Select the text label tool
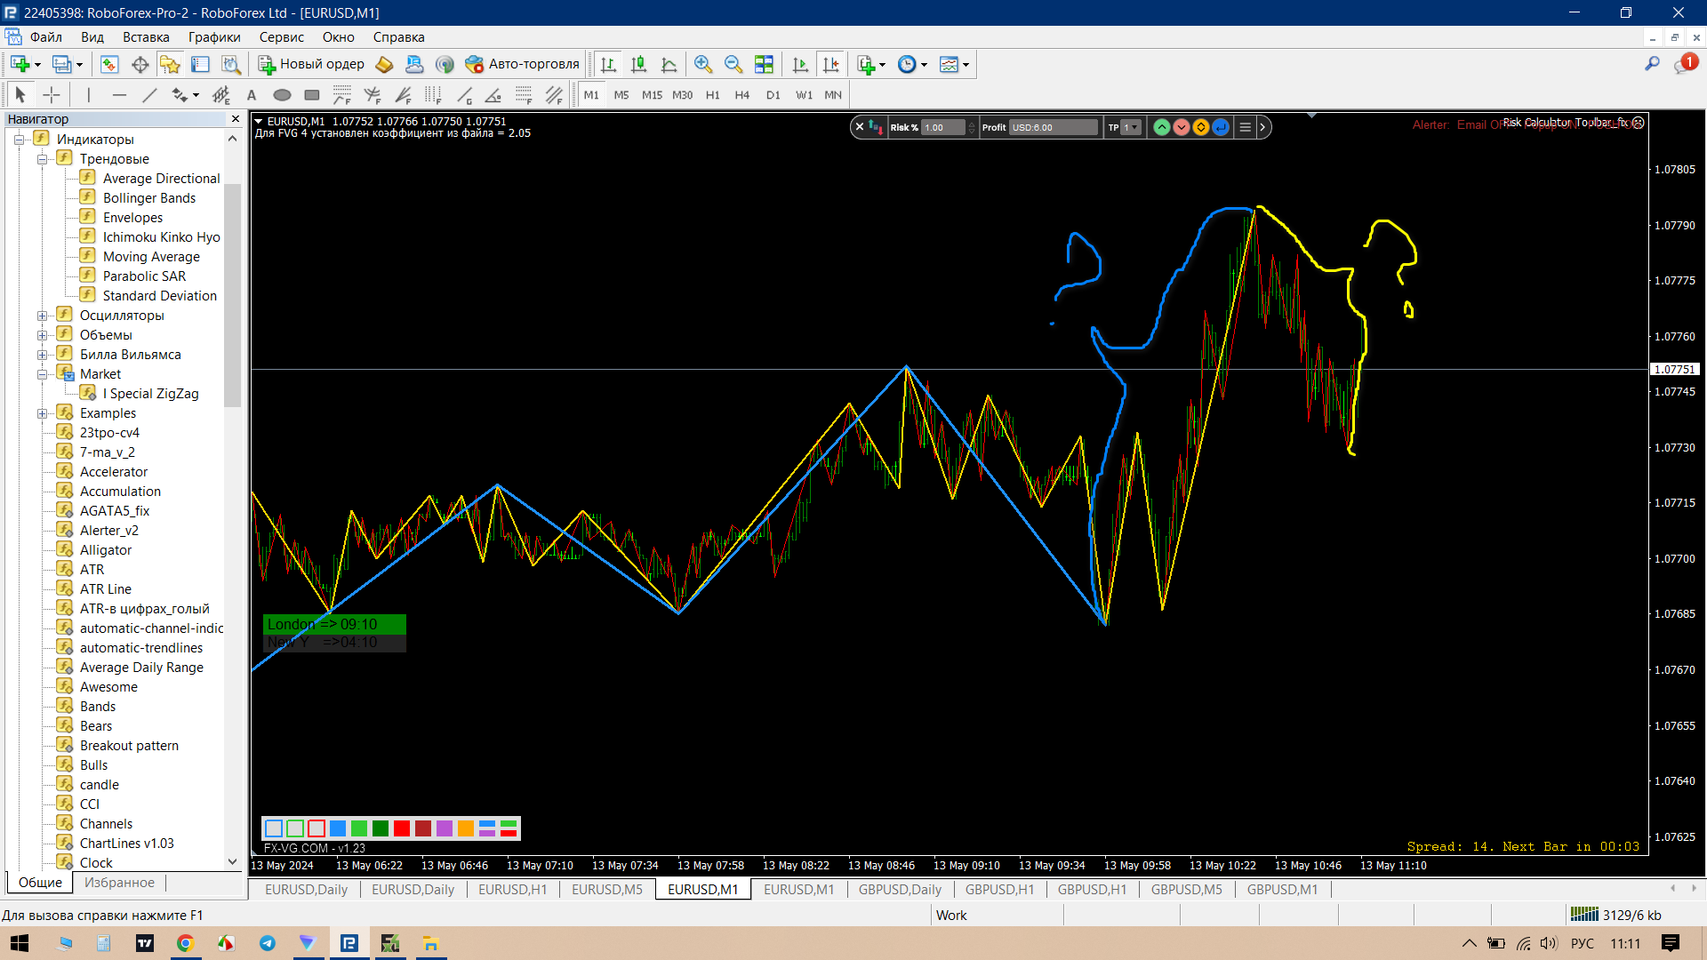Screen dimensions: 1707x960 [252, 95]
